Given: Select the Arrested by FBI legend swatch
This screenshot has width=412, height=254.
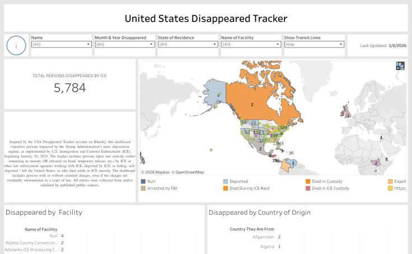Looking at the screenshot, I should pyautogui.click(x=144, y=189).
